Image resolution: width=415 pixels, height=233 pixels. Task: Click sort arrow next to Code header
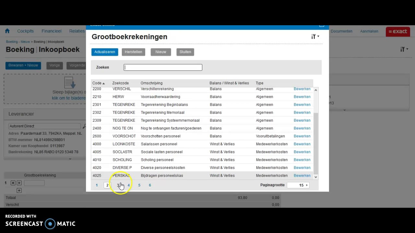(103, 83)
